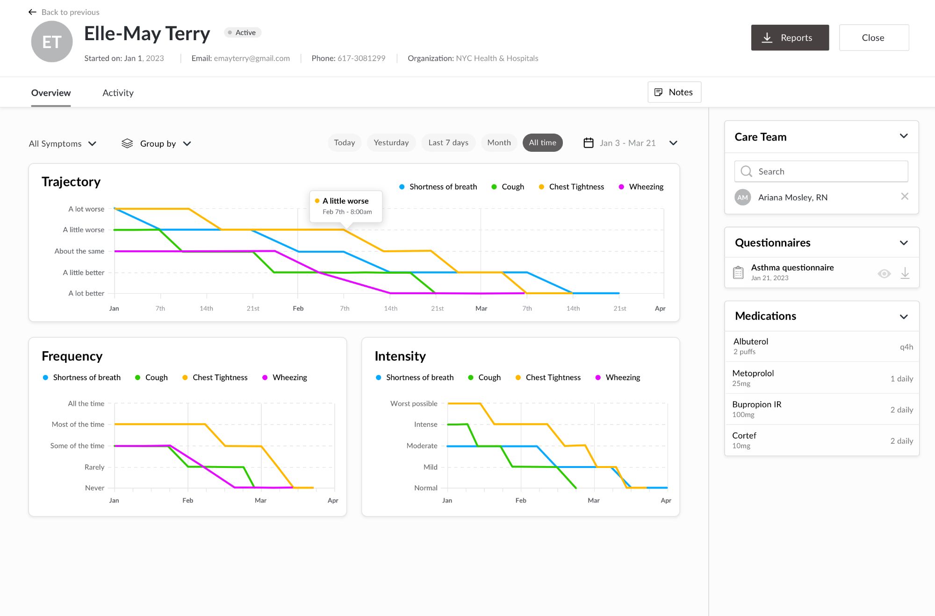The width and height of the screenshot is (935, 616).
Task: Collapse the Medications section
Action: point(904,316)
